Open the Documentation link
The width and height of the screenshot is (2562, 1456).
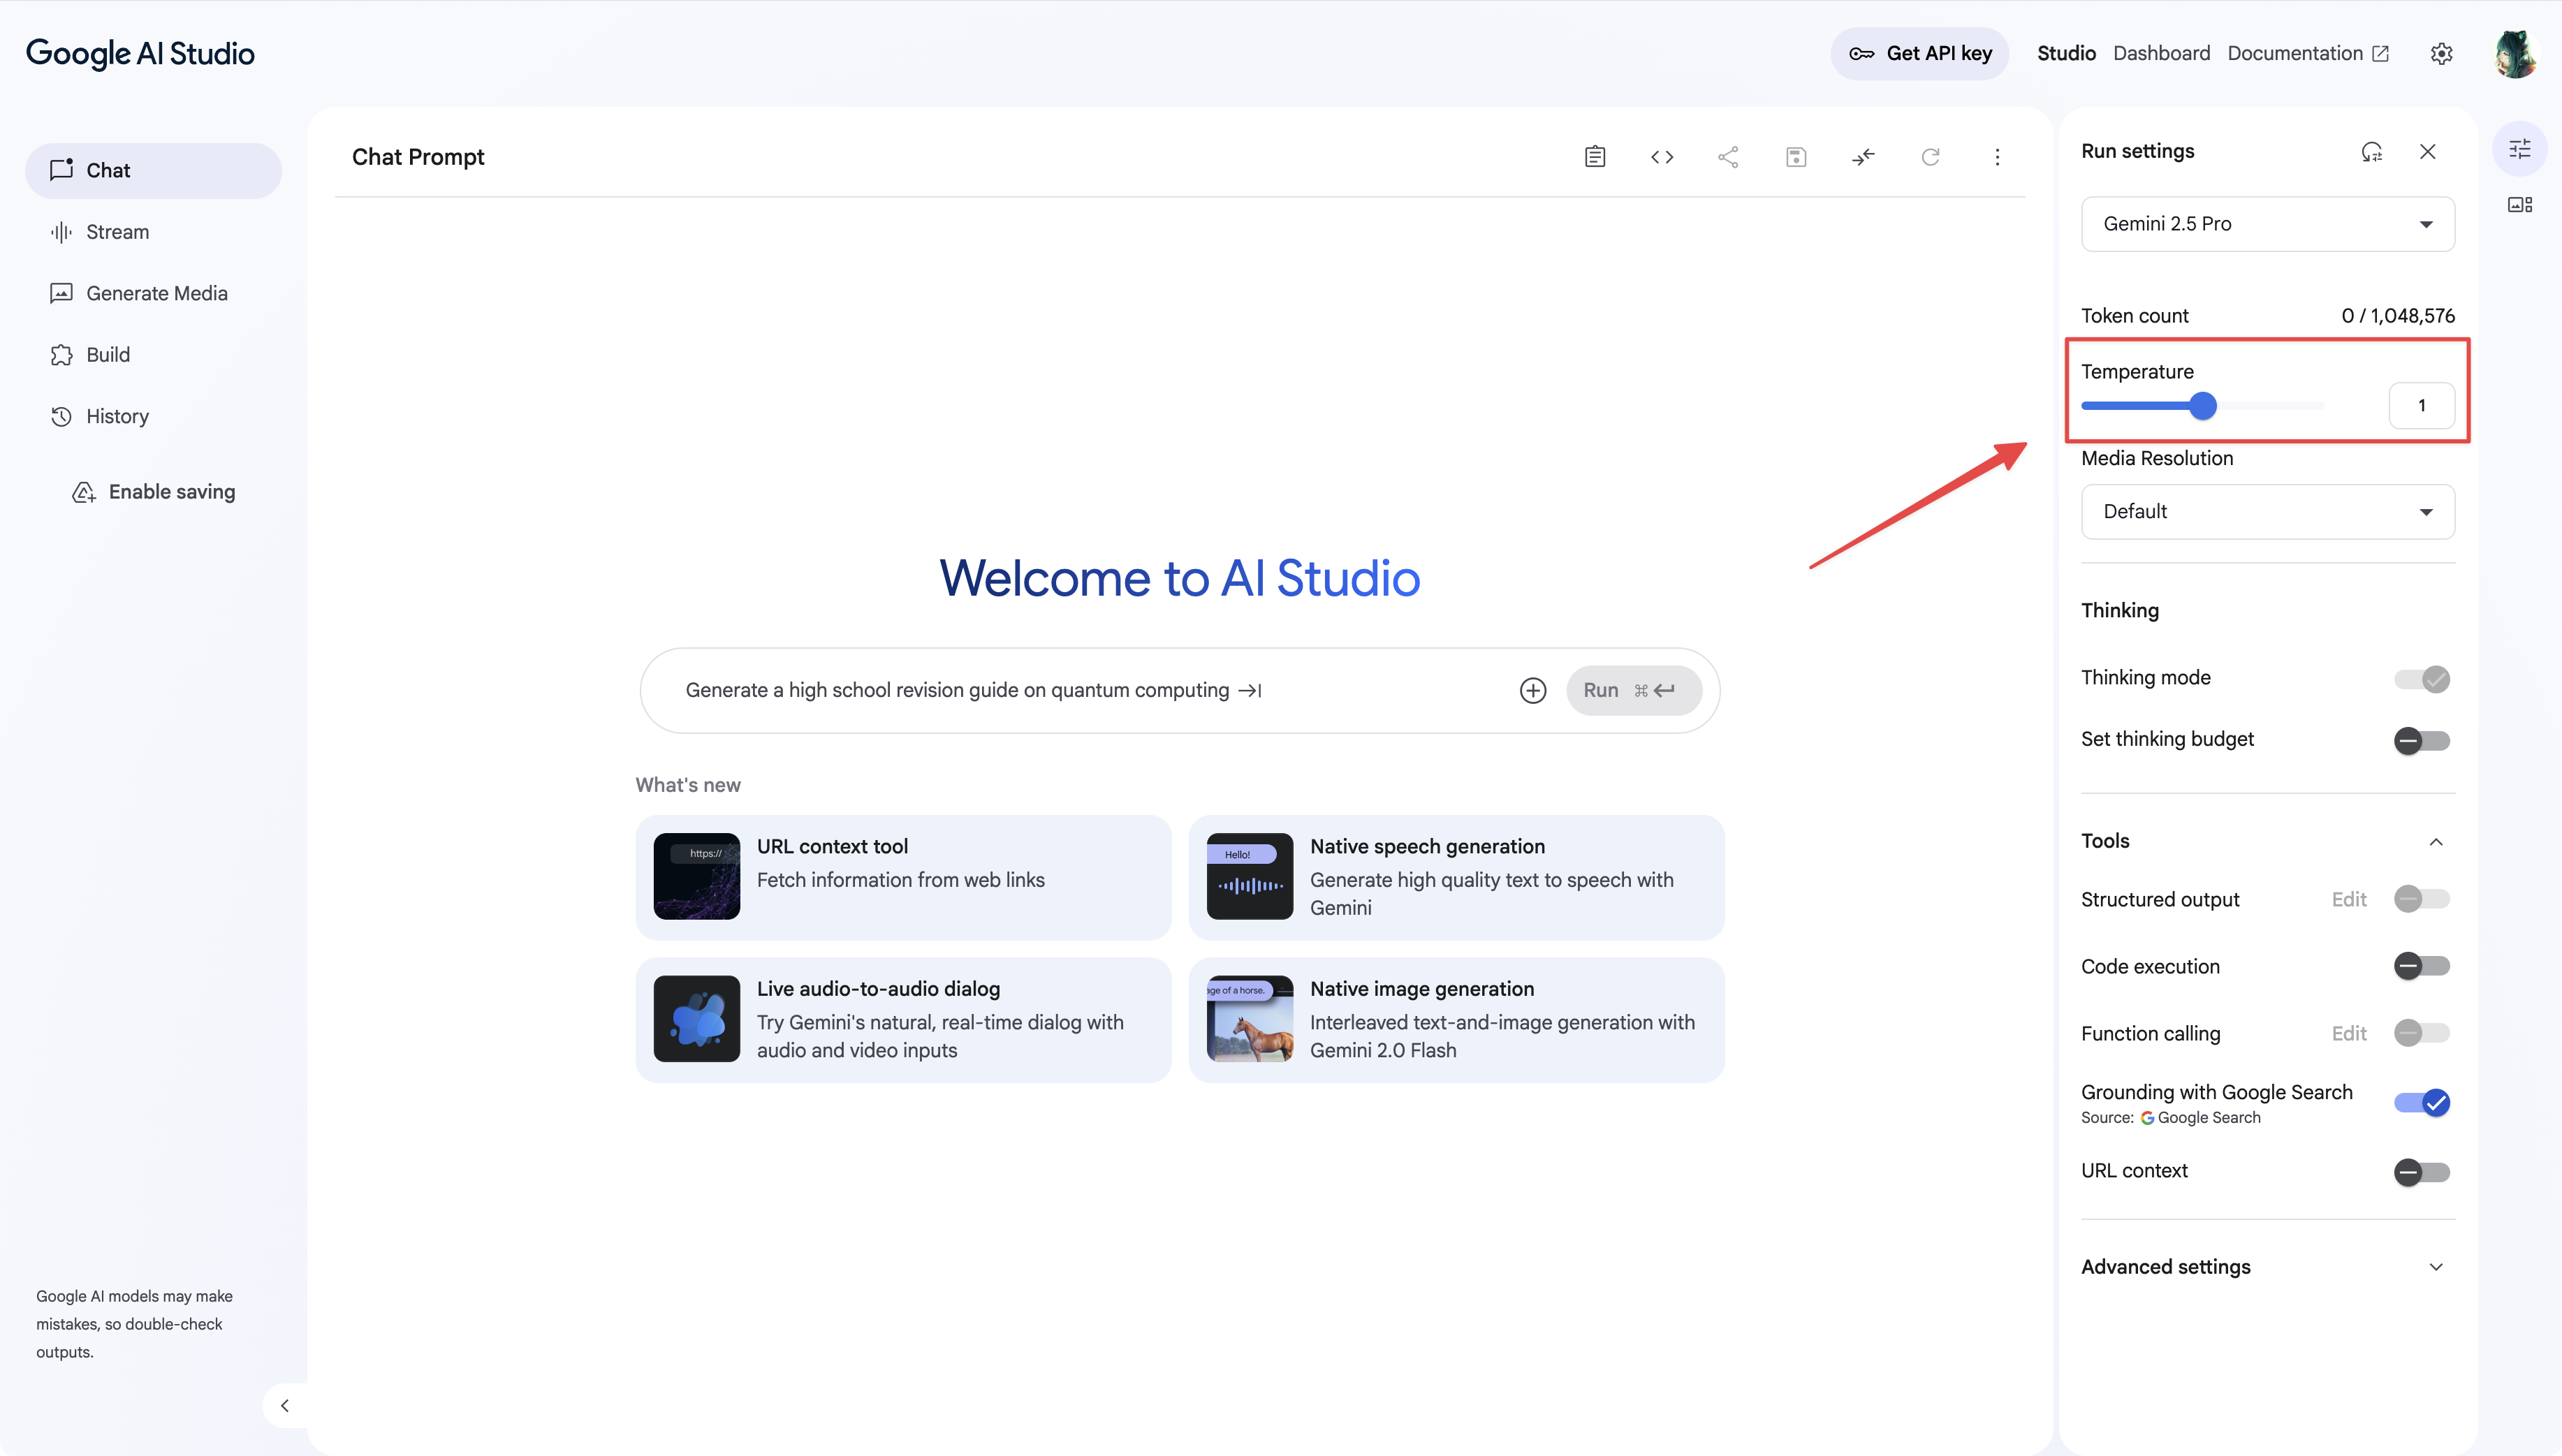pos(2308,54)
